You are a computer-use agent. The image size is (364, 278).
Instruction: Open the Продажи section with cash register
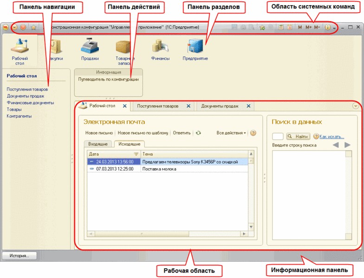point(90,50)
